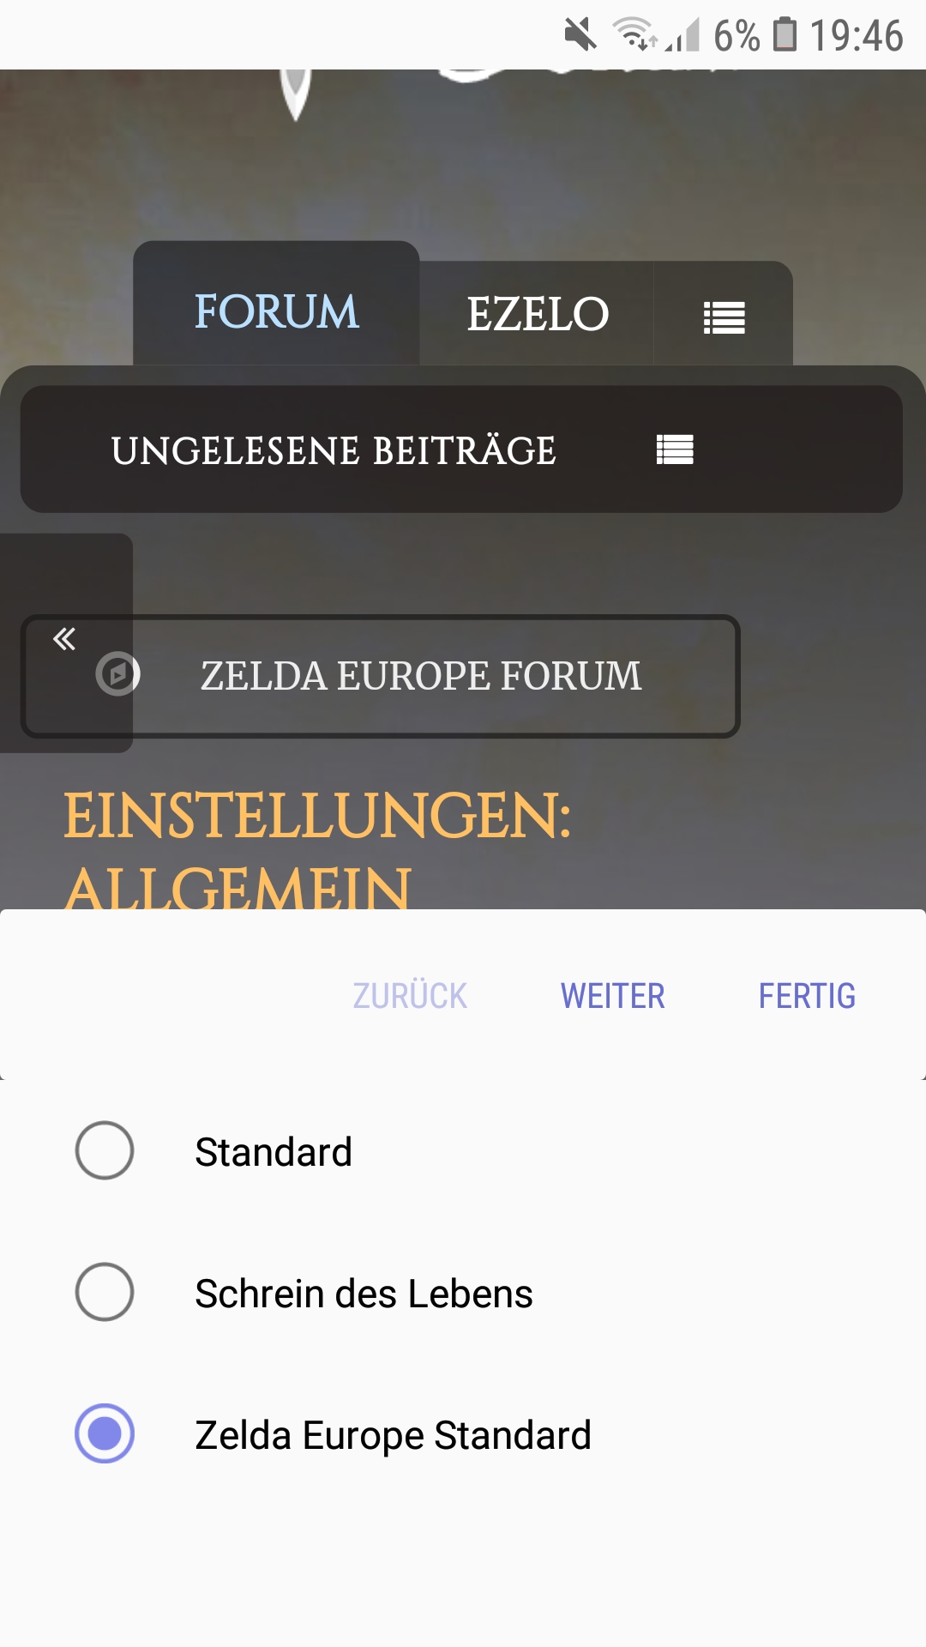The width and height of the screenshot is (926, 1647).
Task: Open Ungelesene Beiträge link
Action: pyautogui.click(x=334, y=450)
